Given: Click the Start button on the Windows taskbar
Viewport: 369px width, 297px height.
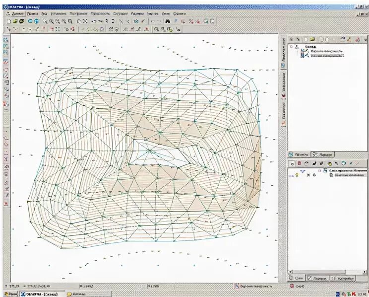Looking at the screenshot, I should [x=10, y=294].
